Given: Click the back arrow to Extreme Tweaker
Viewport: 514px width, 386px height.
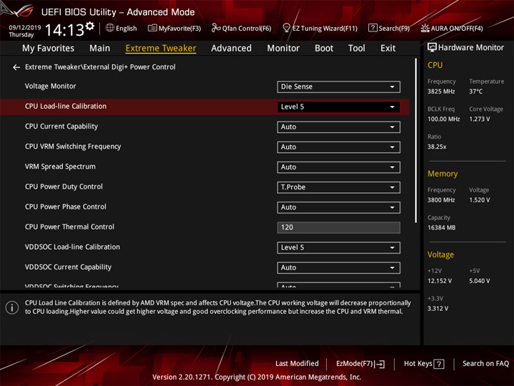Looking at the screenshot, I should (16, 67).
